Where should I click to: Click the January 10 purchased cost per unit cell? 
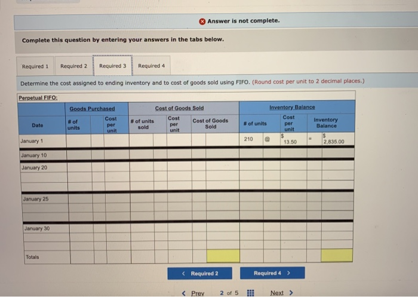116,155
